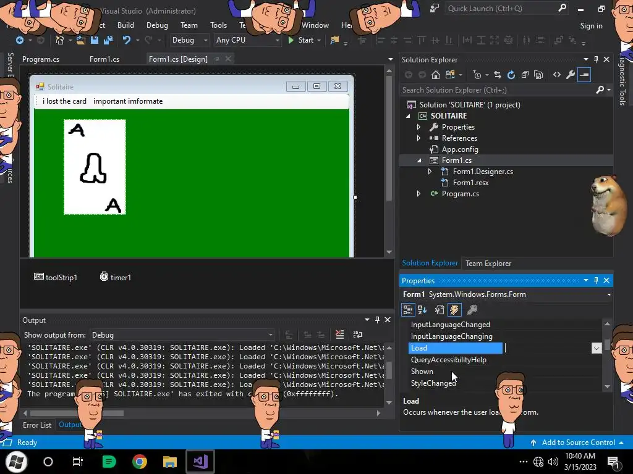Switch to the Error List tab
The width and height of the screenshot is (633, 474).
tap(37, 425)
